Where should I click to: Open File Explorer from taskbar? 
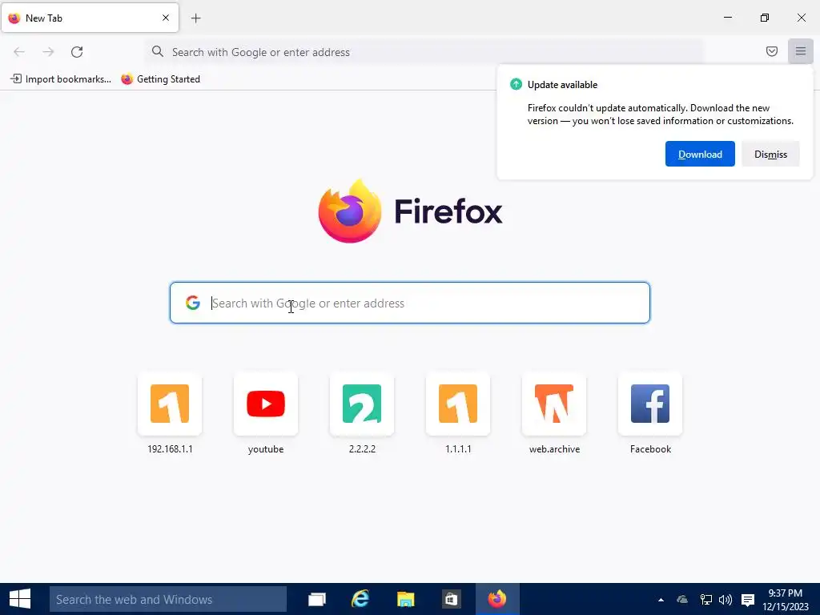405,599
